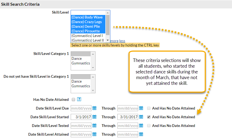
Task: Open calendar for Date Skill/Level Attained Through date
Action: (141, 134)
